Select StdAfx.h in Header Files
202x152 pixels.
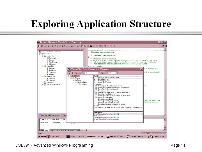tap(50, 74)
